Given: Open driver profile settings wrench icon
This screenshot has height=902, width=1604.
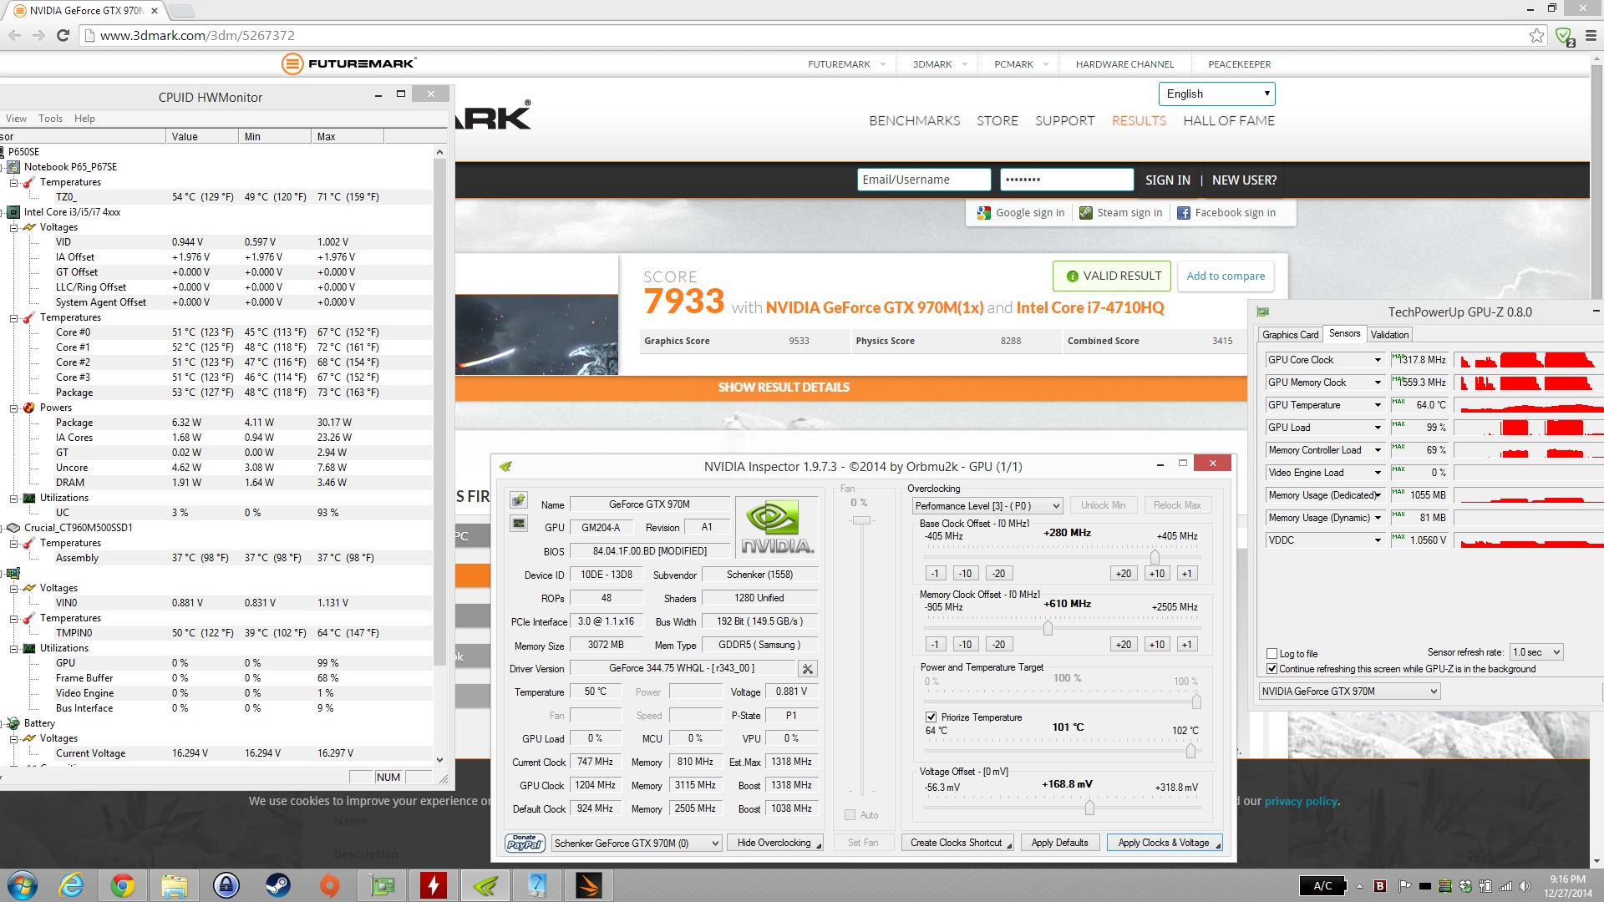Looking at the screenshot, I should tap(807, 669).
